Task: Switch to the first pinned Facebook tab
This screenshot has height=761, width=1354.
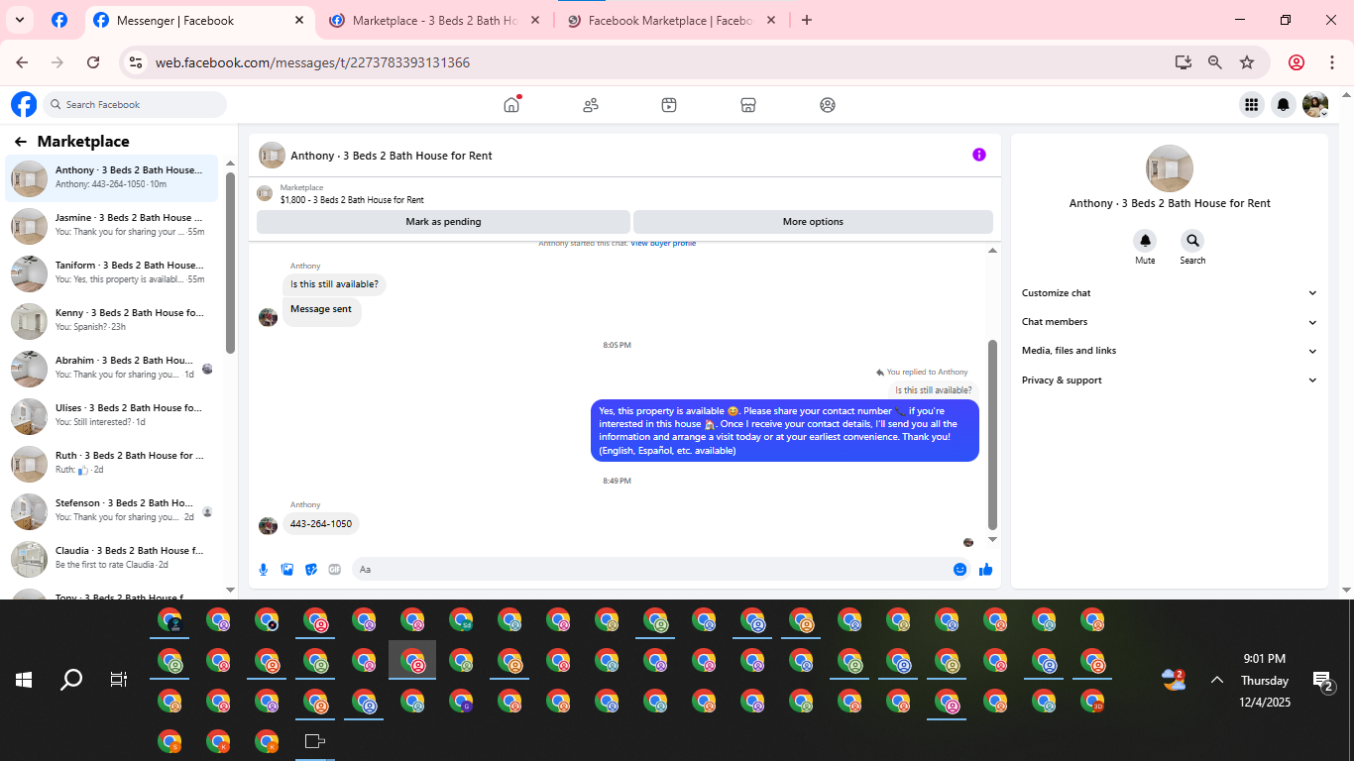Action: pyautogui.click(x=59, y=20)
